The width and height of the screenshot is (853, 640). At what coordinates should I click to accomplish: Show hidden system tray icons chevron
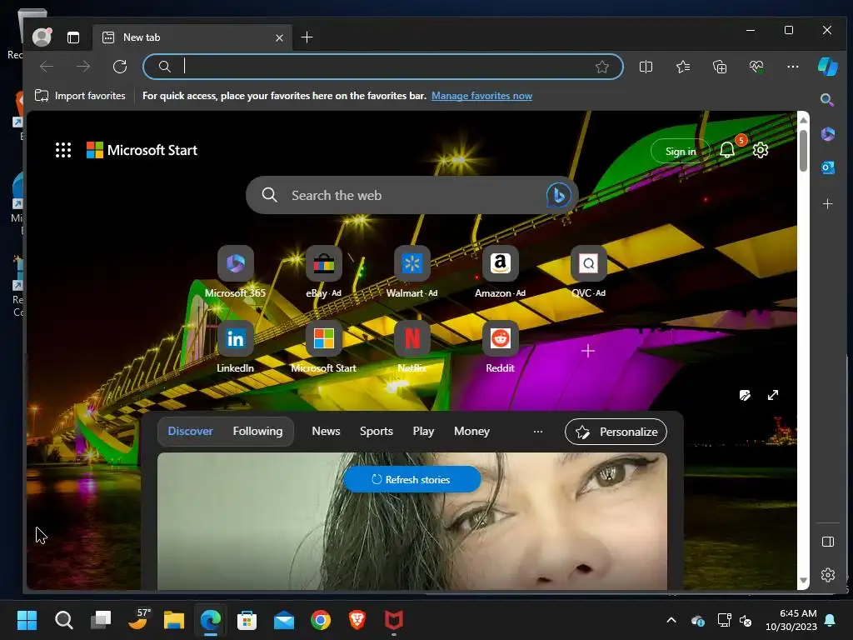[x=671, y=620]
